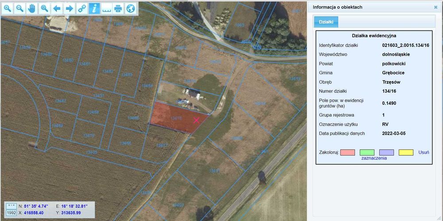Click the publication date 2022-03-05

(394, 133)
